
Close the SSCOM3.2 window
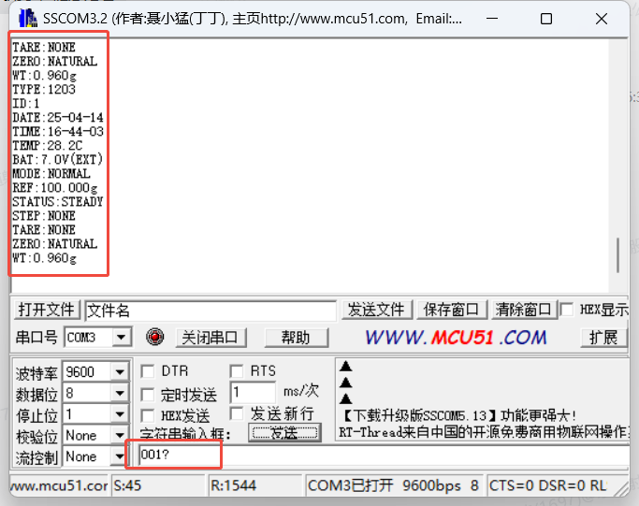[601, 19]
